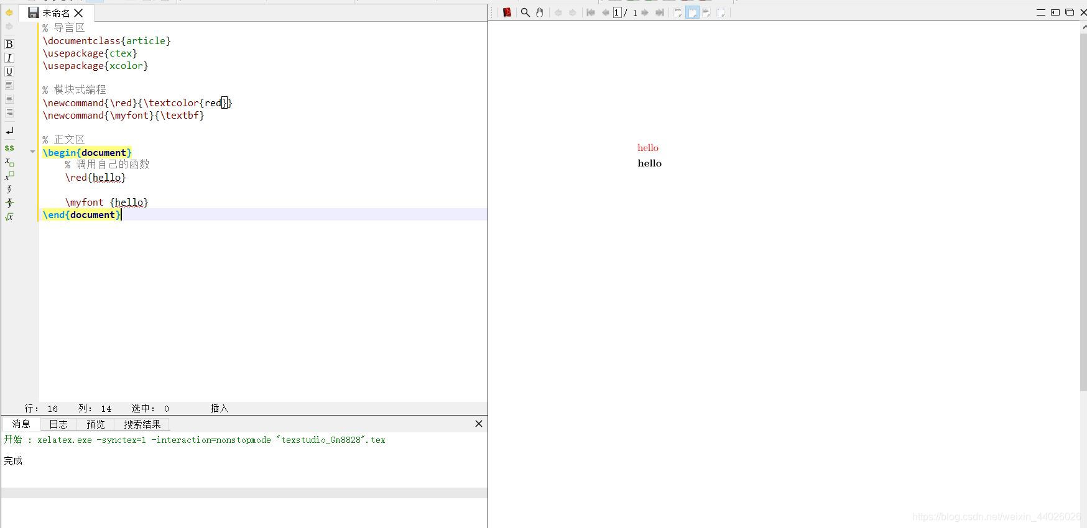Viewport: 1087px width, 528px height.
Task: Click the \newcommand{\myfont} line
Action: click(x=123, y=115)
